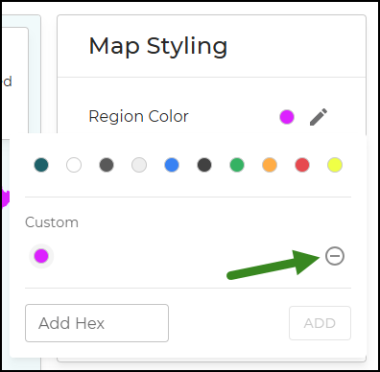This screenshot has height=372, width=380.
Task: Choose the yellow color swatch
Action: point(335,165)
